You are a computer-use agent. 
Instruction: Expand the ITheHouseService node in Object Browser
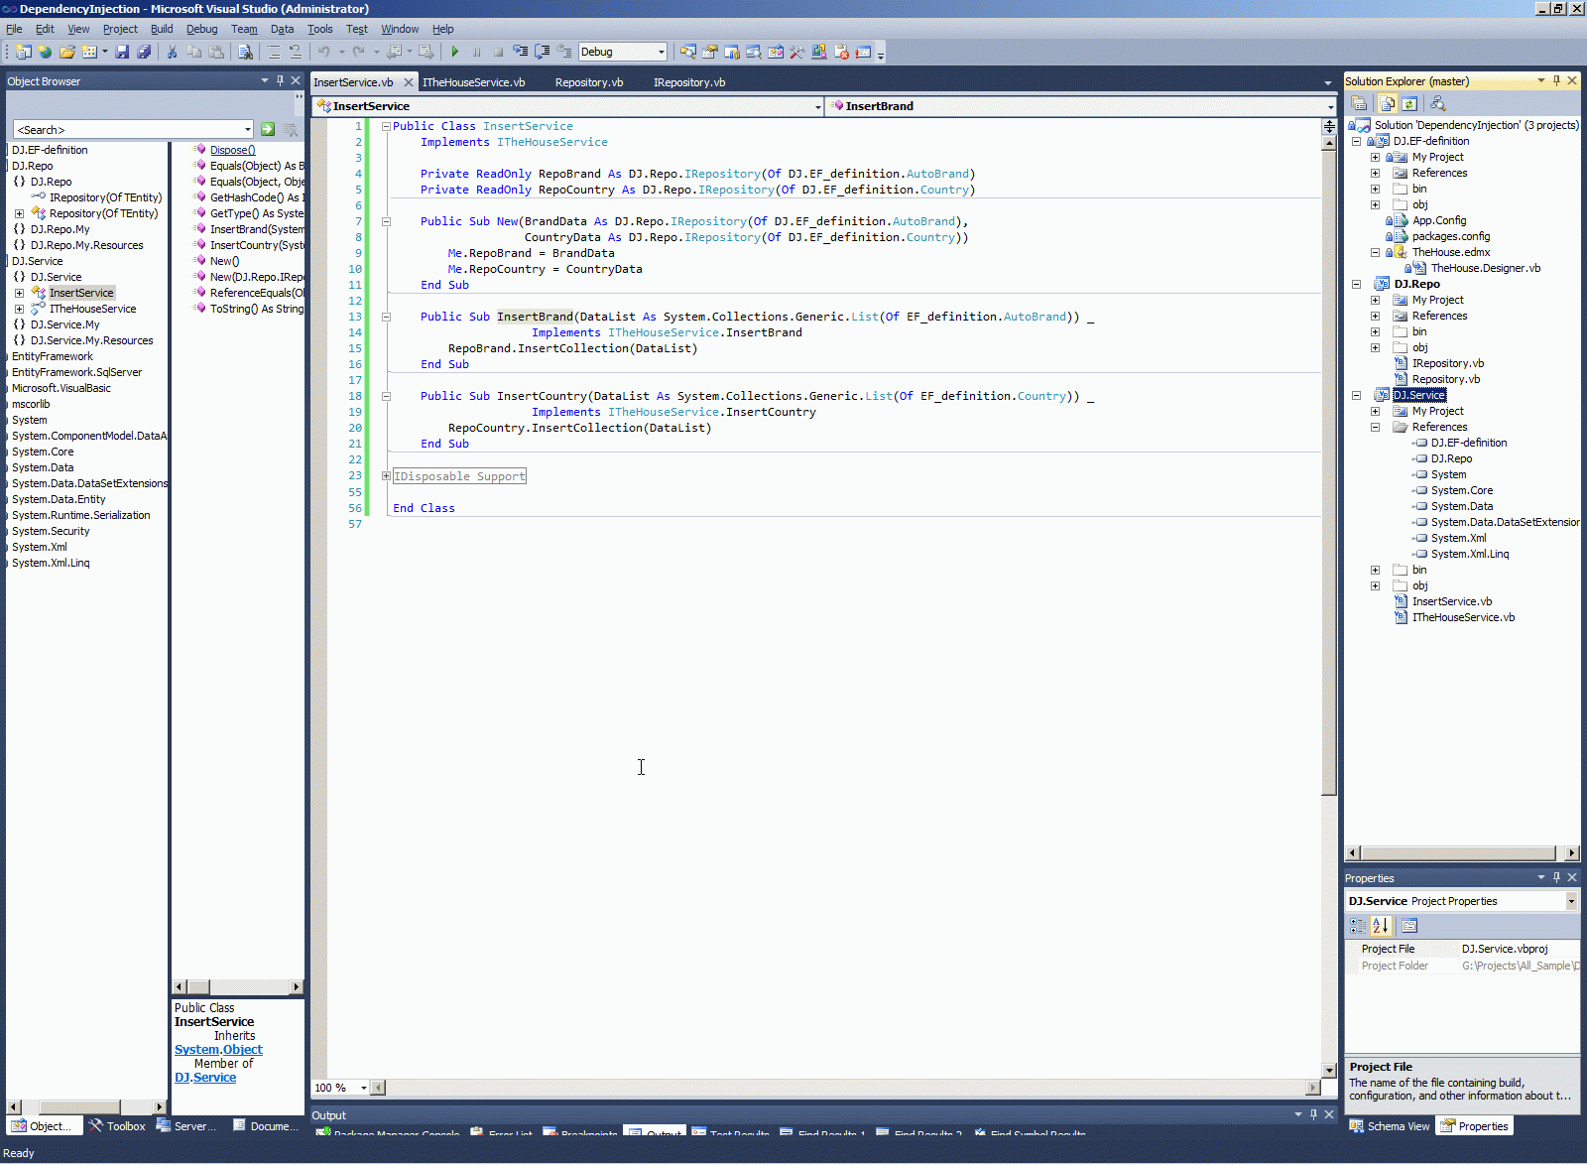click(x=19, y=309)
